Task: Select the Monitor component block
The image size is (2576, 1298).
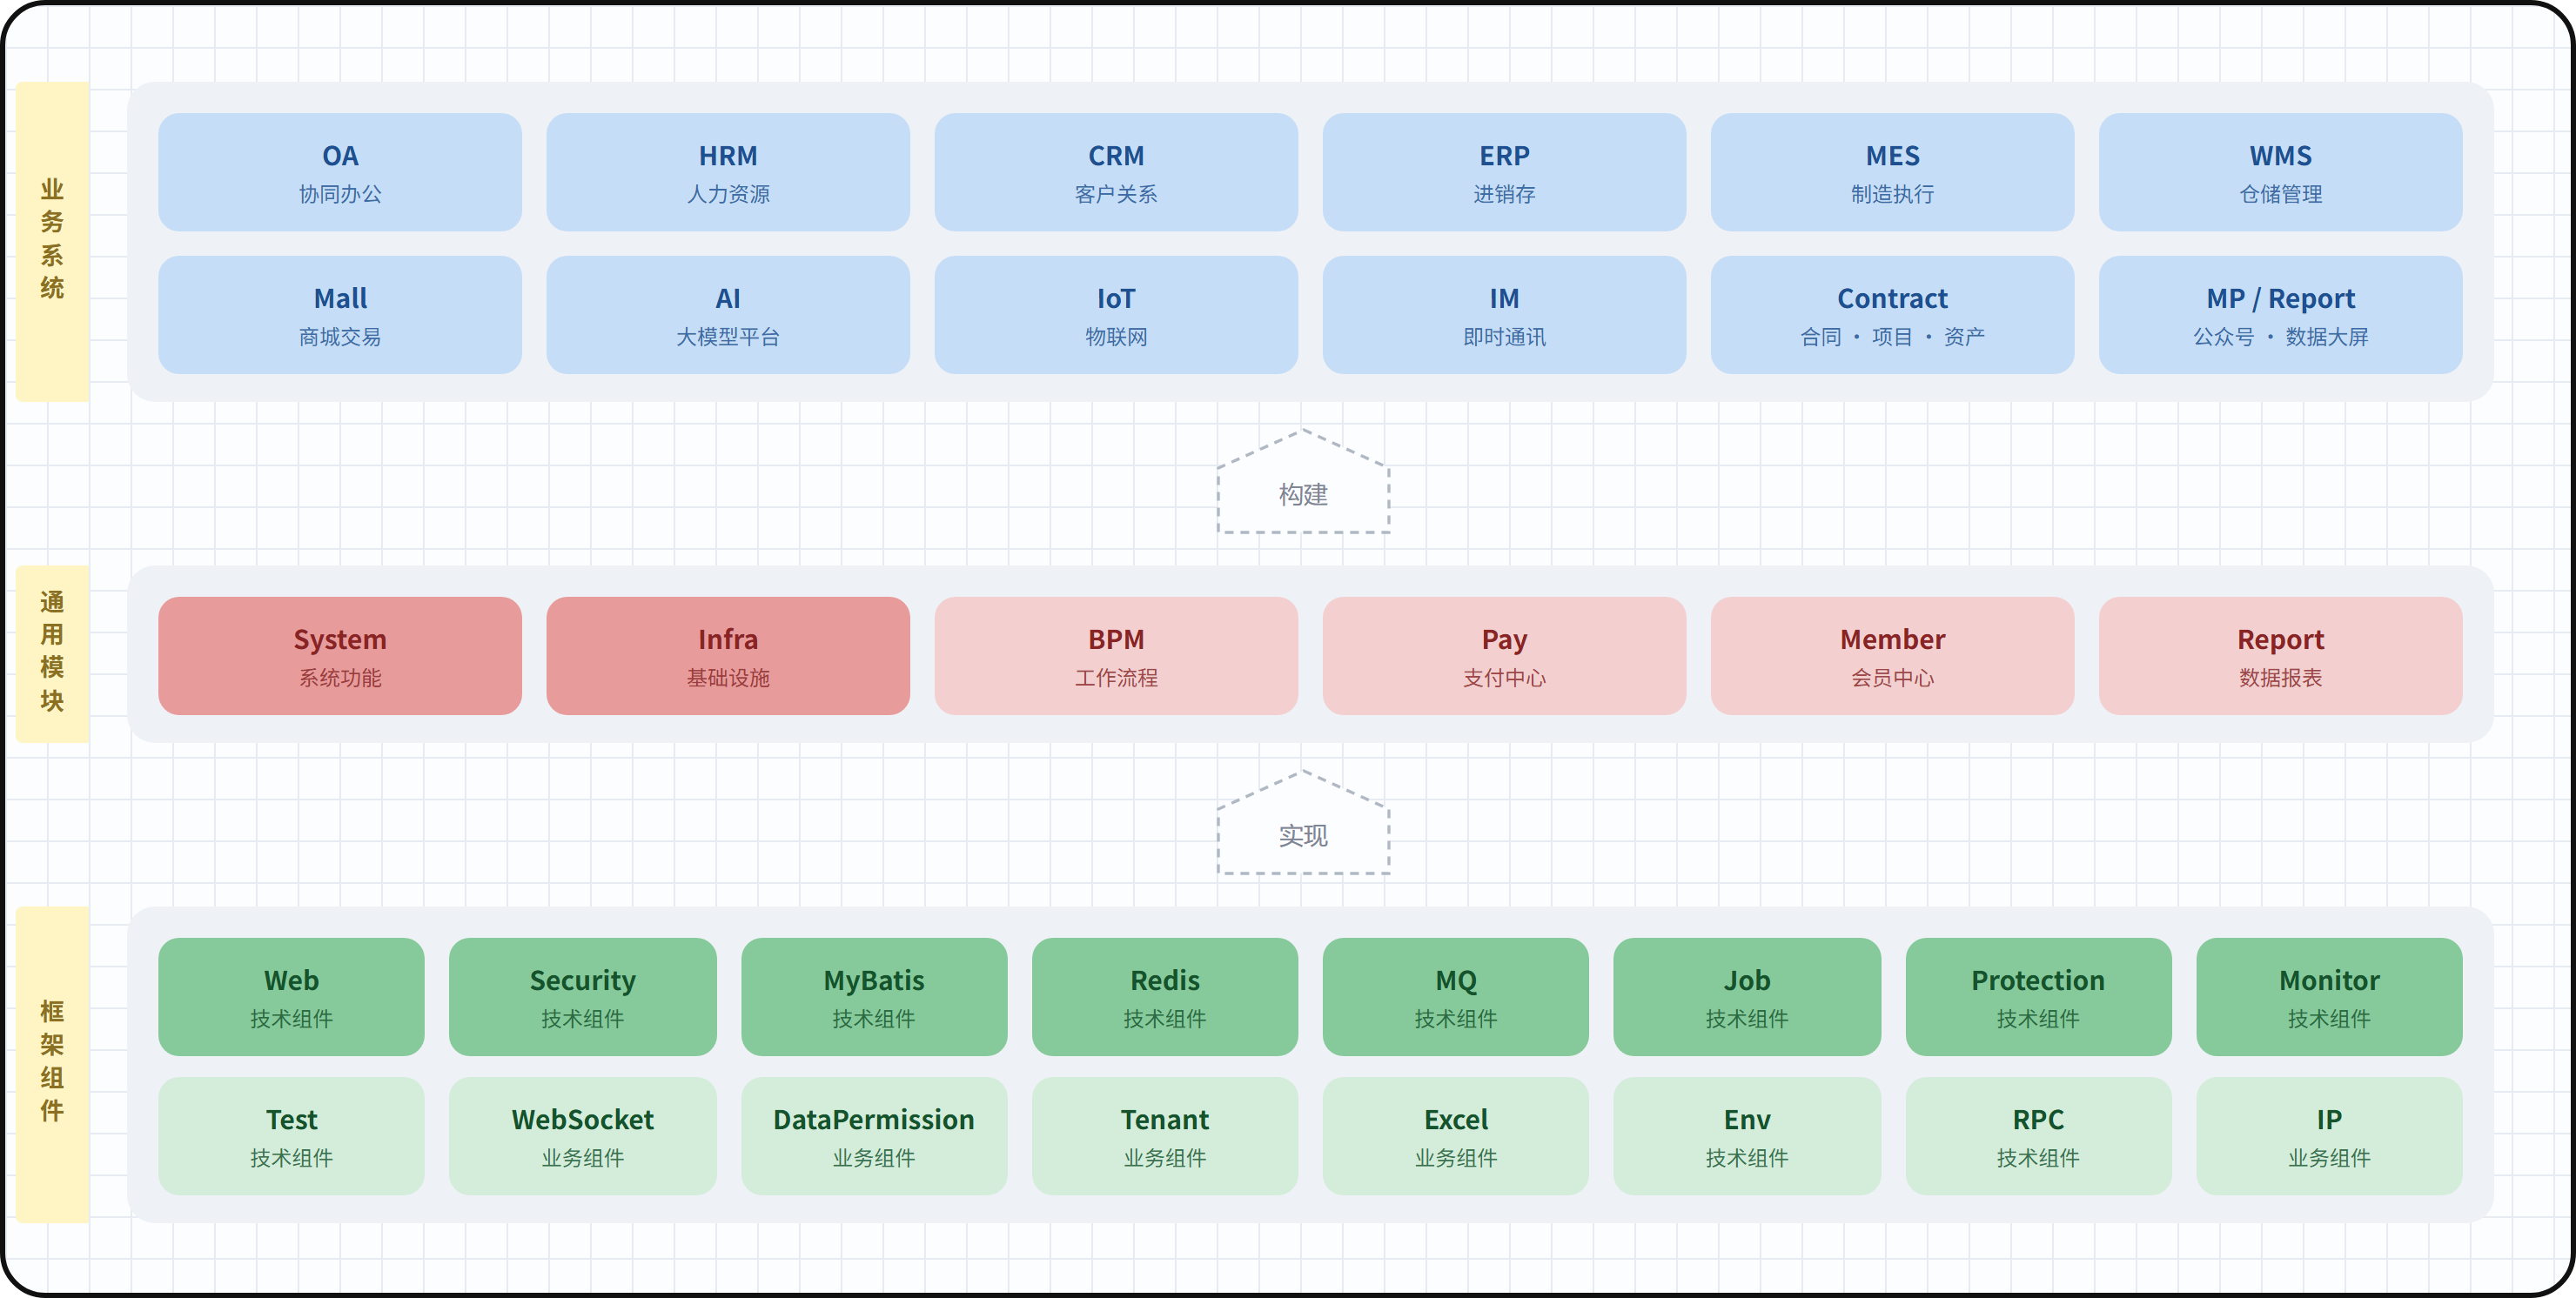Action: tap(2329, 997)
